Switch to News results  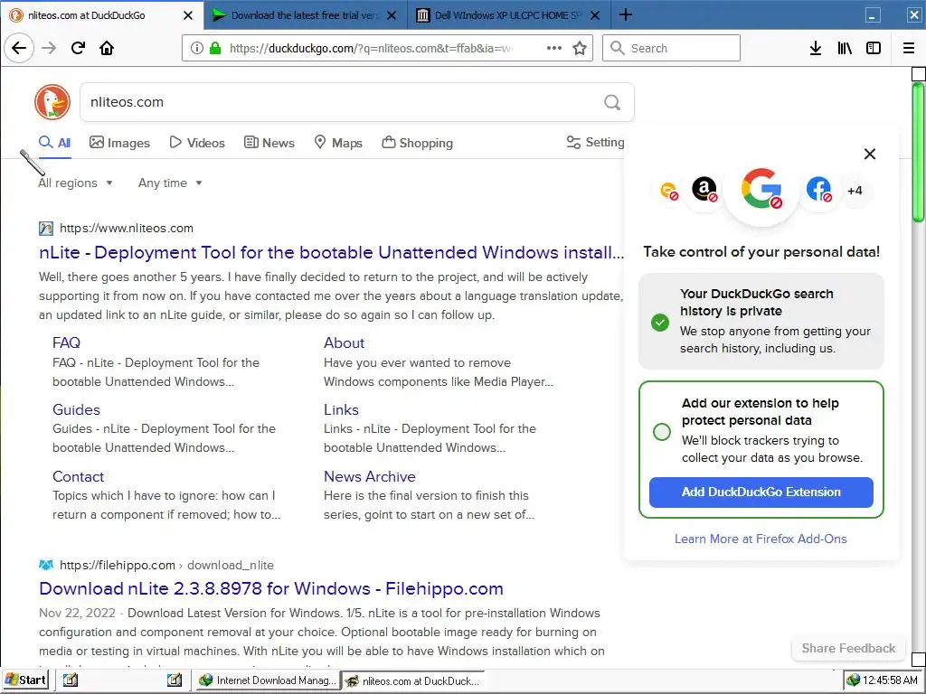pos(269,143)
